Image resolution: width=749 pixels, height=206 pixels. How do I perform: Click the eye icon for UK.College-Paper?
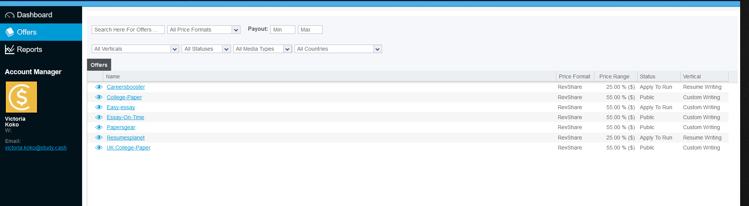pos(99,148)
